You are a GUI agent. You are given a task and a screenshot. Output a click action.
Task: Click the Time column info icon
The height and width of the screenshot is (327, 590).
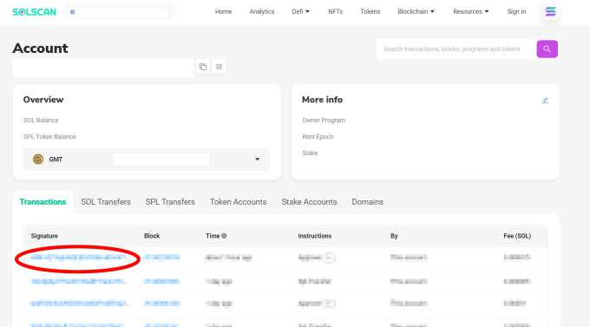click(224, 236)
